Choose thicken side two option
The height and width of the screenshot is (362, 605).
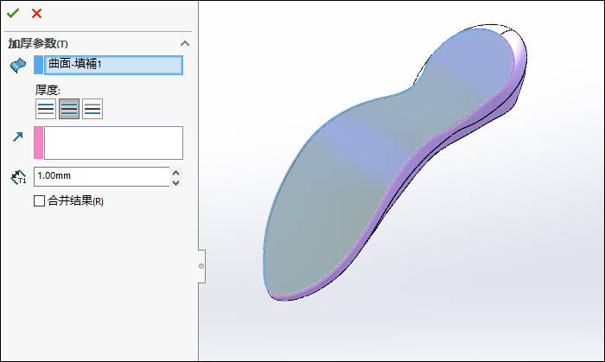pos(92,109)
